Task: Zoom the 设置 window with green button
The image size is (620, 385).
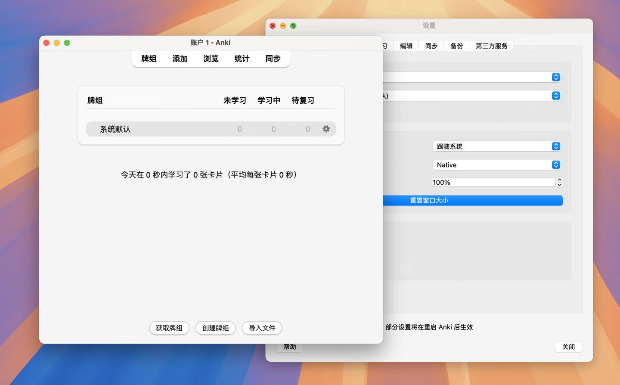Action: tap(293, 26)
